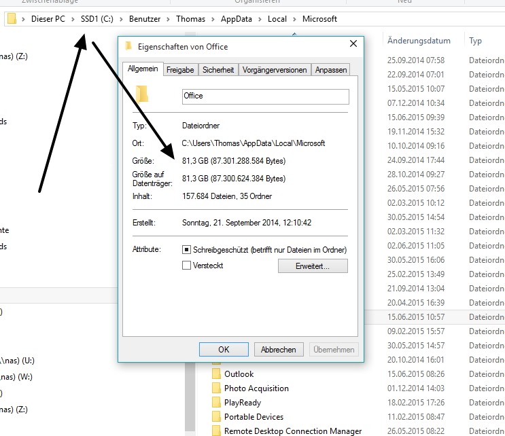
Task: Click the address bar folder icon
Action: click(12, 19)
